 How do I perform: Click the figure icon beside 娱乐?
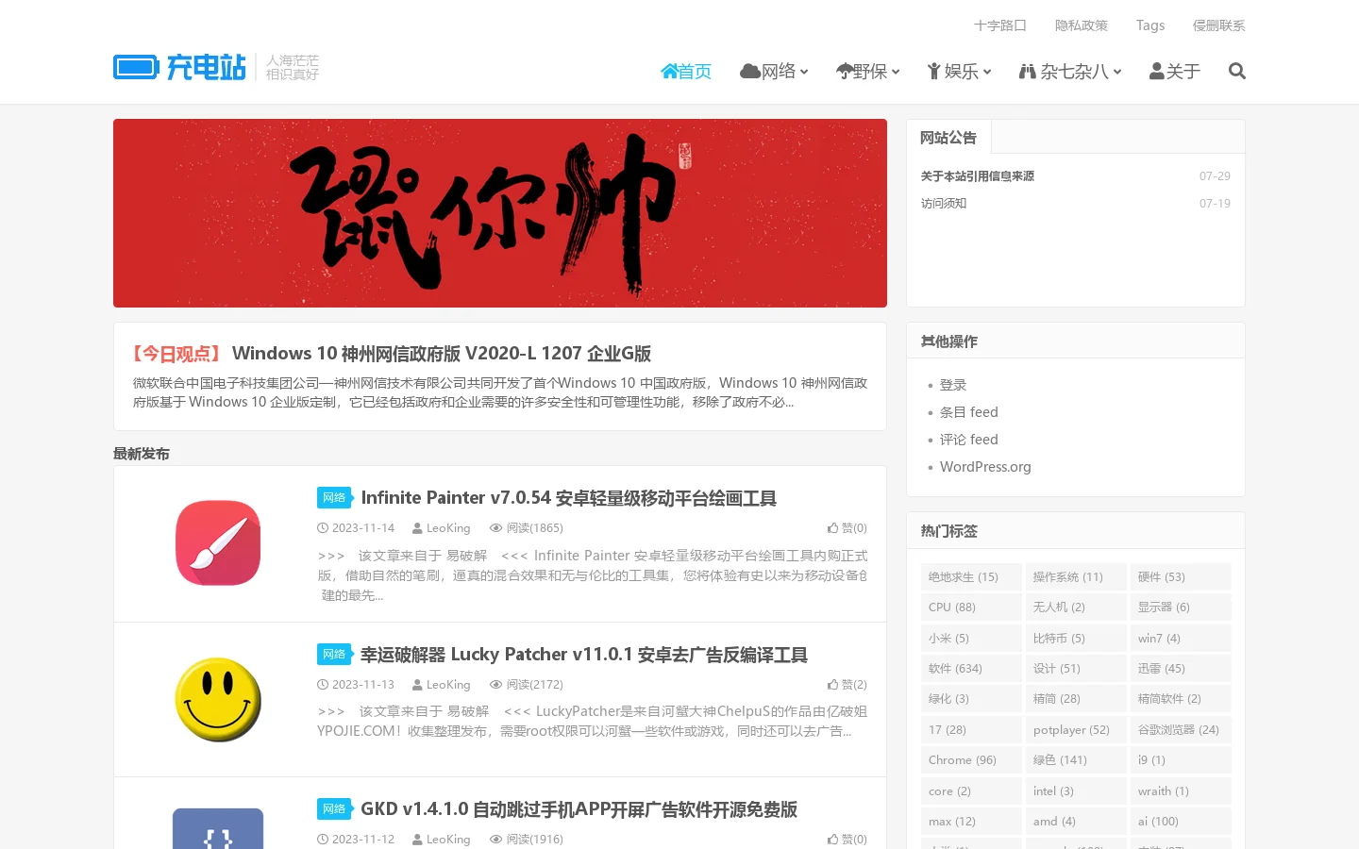(934, 71)
